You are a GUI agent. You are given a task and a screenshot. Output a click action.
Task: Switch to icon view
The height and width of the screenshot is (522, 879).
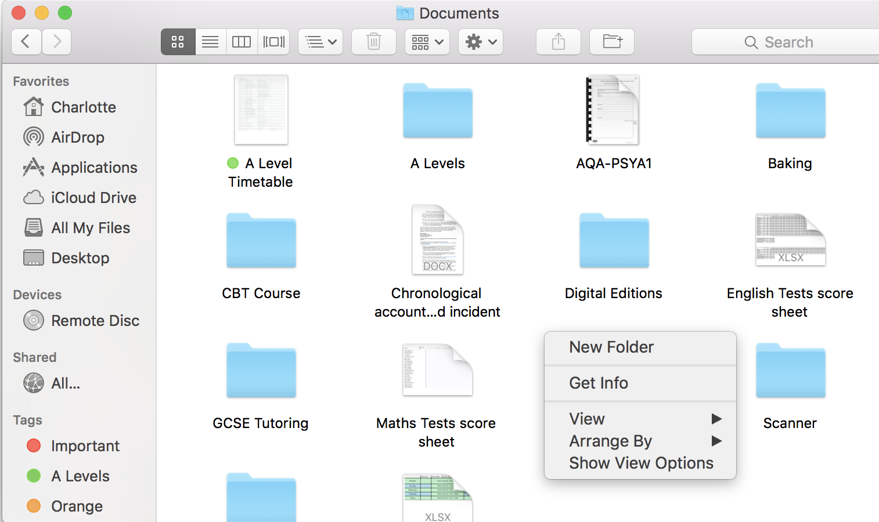(x=178, y=42)
